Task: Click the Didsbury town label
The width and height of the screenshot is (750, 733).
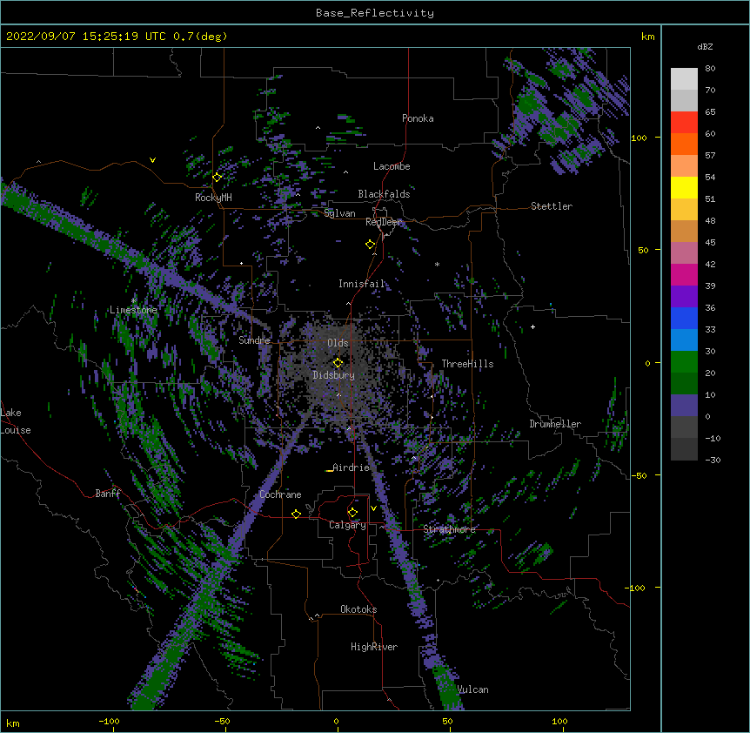Action: pyautogui.click(x=334, y=375)
